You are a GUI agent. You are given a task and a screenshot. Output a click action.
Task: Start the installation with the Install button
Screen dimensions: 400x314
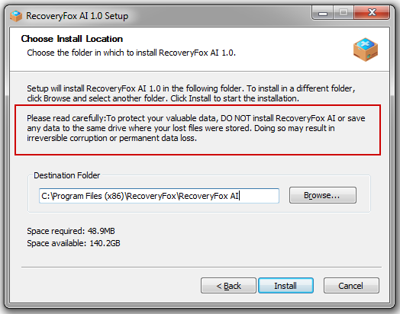(x=285, y=286)
